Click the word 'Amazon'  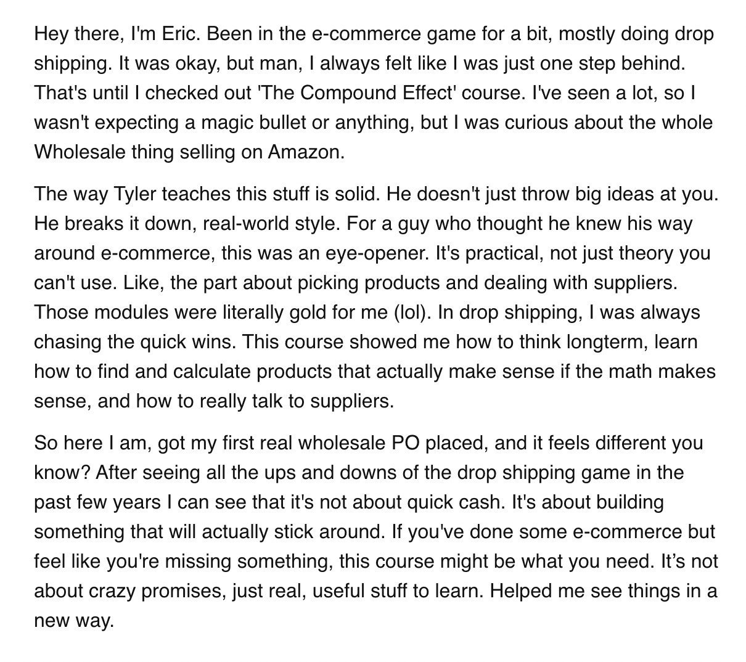tap(305, 152)
